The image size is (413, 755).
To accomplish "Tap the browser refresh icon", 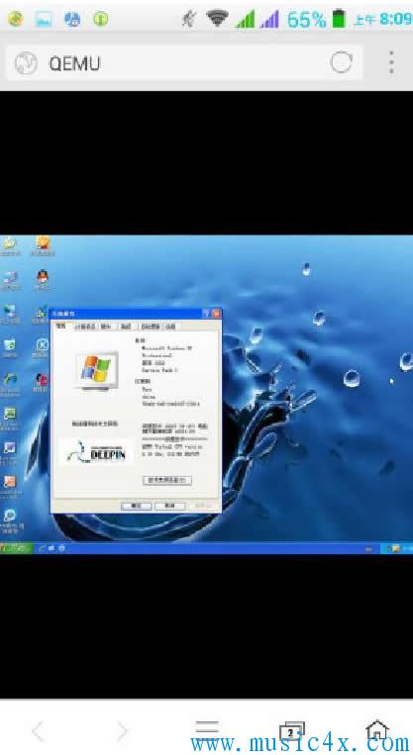I will tap(341, 63).
